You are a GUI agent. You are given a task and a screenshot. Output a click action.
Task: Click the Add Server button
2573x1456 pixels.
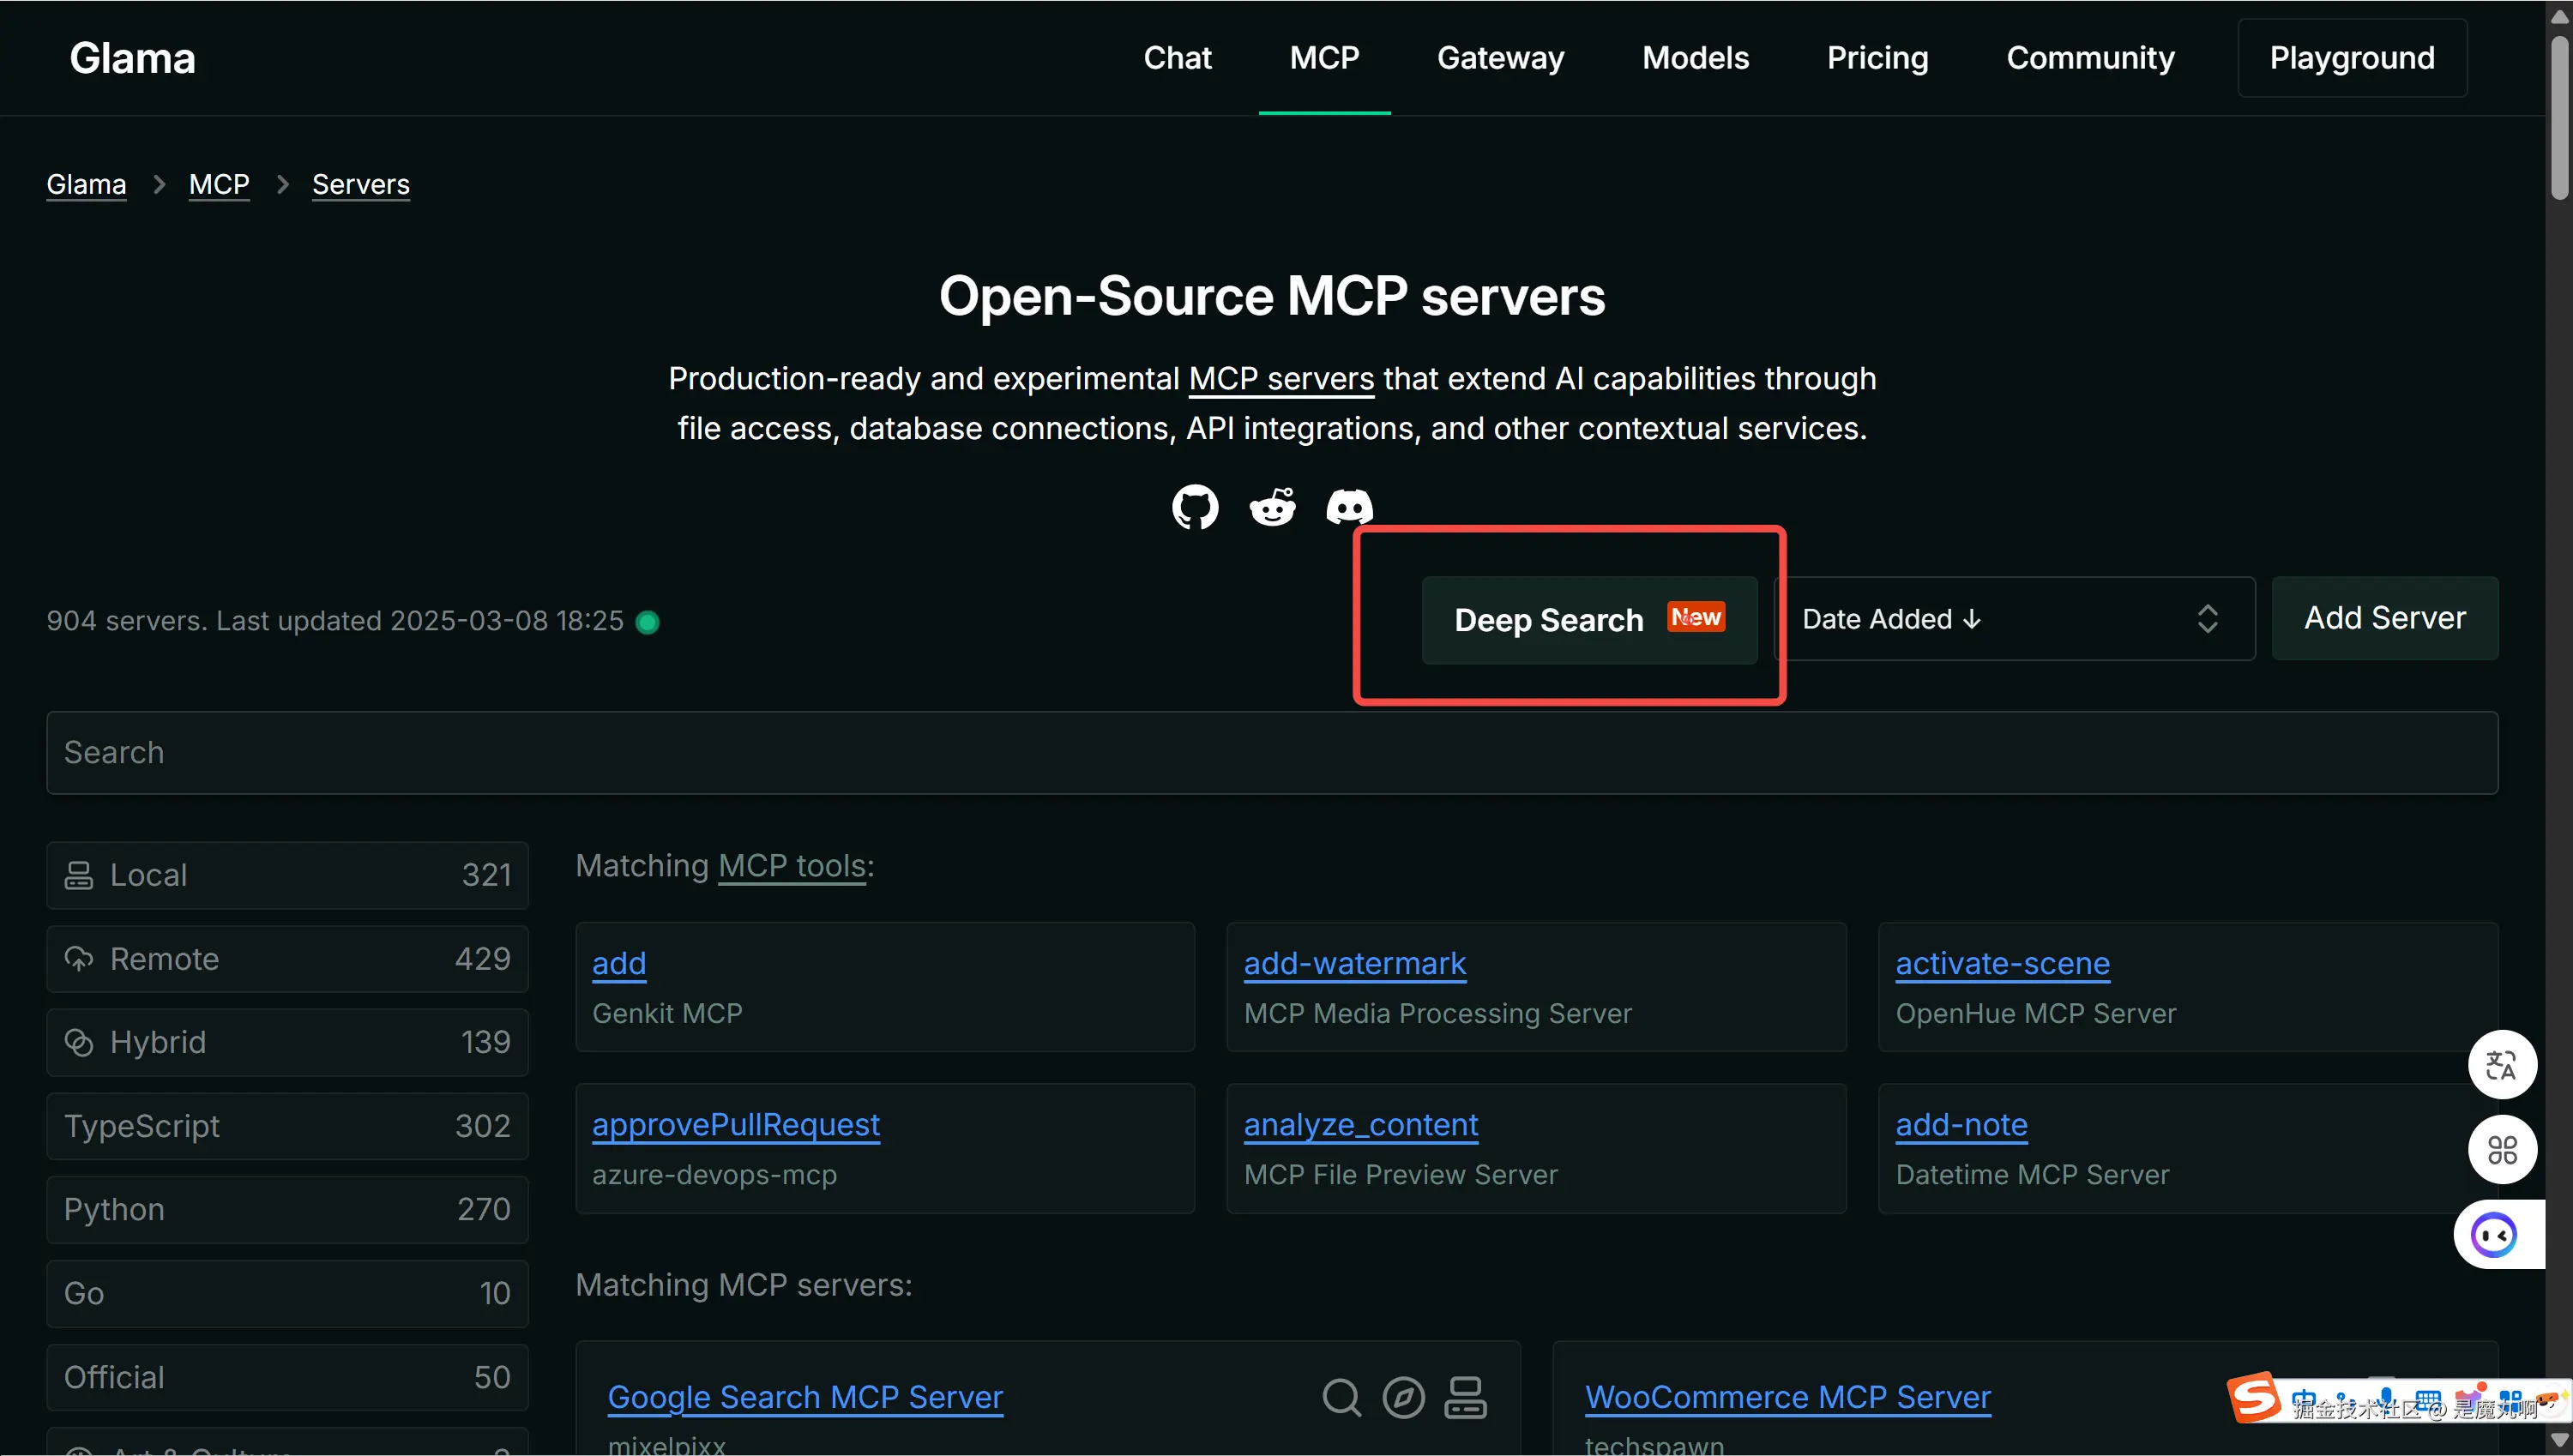(x=2385, y=618)
